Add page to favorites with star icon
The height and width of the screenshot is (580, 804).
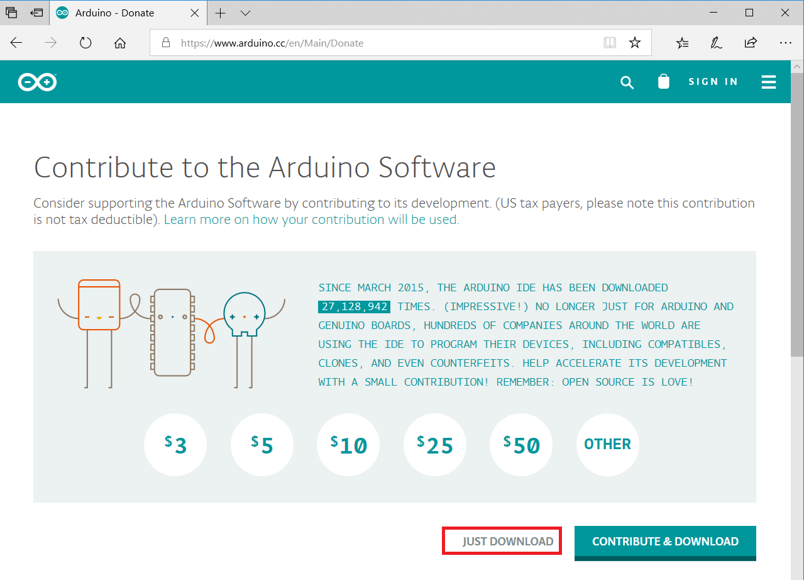click(x=635, y=43)
